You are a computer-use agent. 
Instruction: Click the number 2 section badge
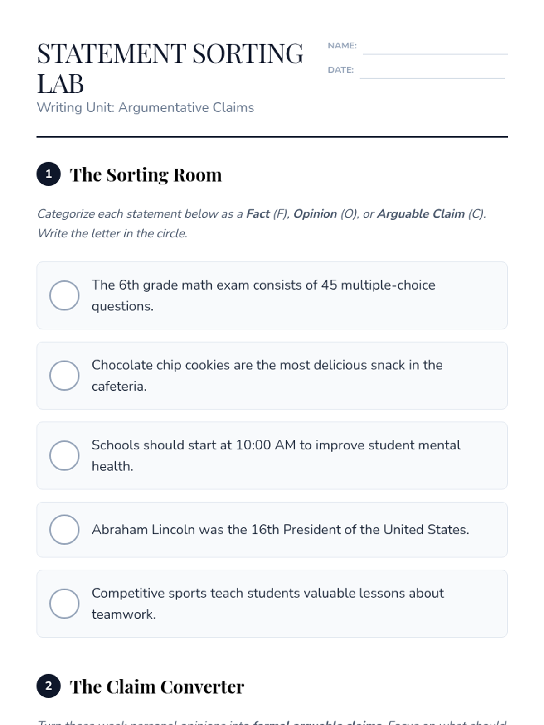click(x=49, y=686)
